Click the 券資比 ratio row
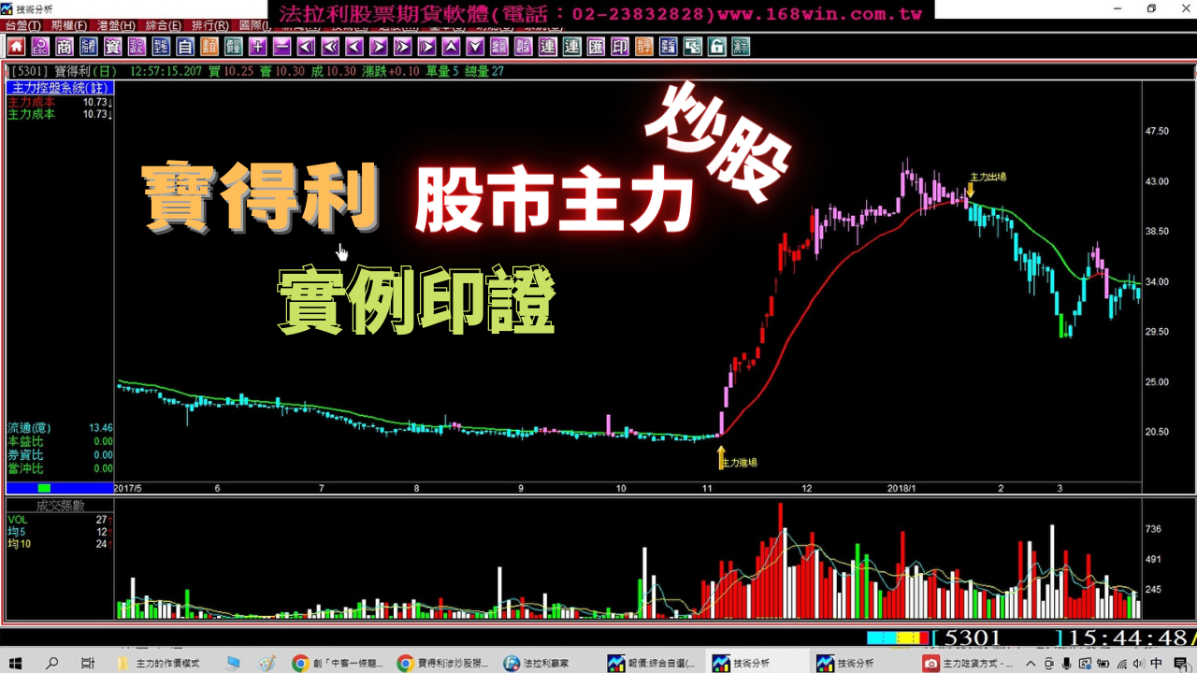The image size is (1197, 673). (x=60, y=455)
